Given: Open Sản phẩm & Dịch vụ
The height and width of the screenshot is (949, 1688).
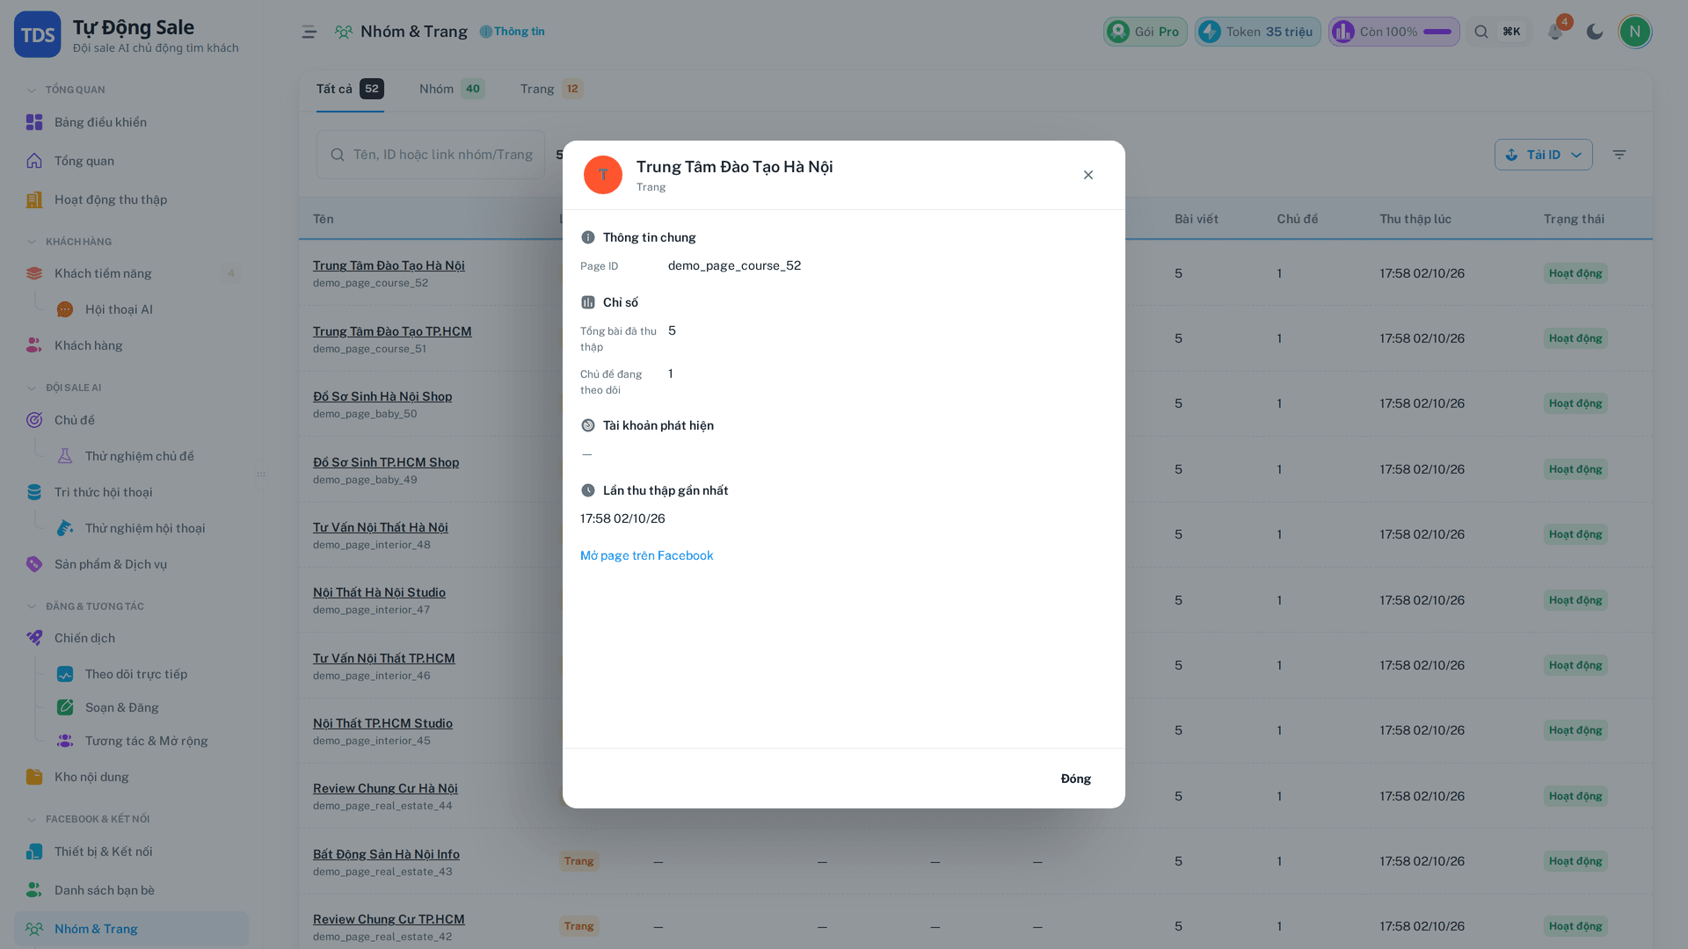Looking at the screenshot, I should pyautogui.click(x=131, y=564).
